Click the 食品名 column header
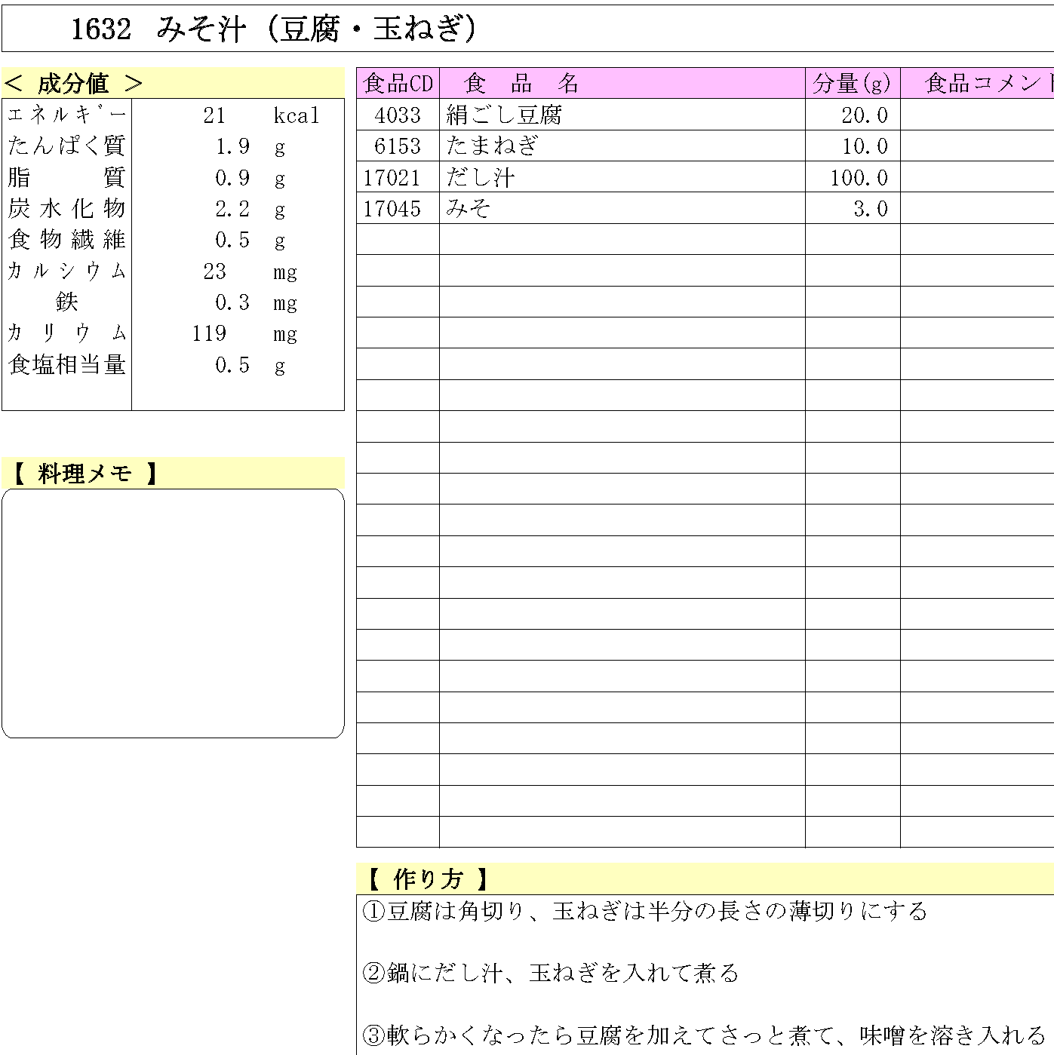Viewport: 1054px width, 1055px height. coord(522,84)
